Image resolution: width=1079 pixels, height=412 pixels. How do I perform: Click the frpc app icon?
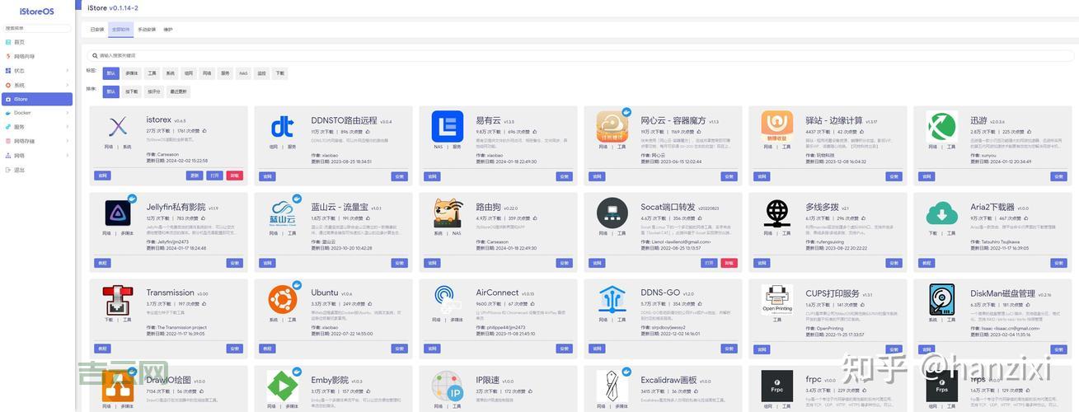coord(777,386)
